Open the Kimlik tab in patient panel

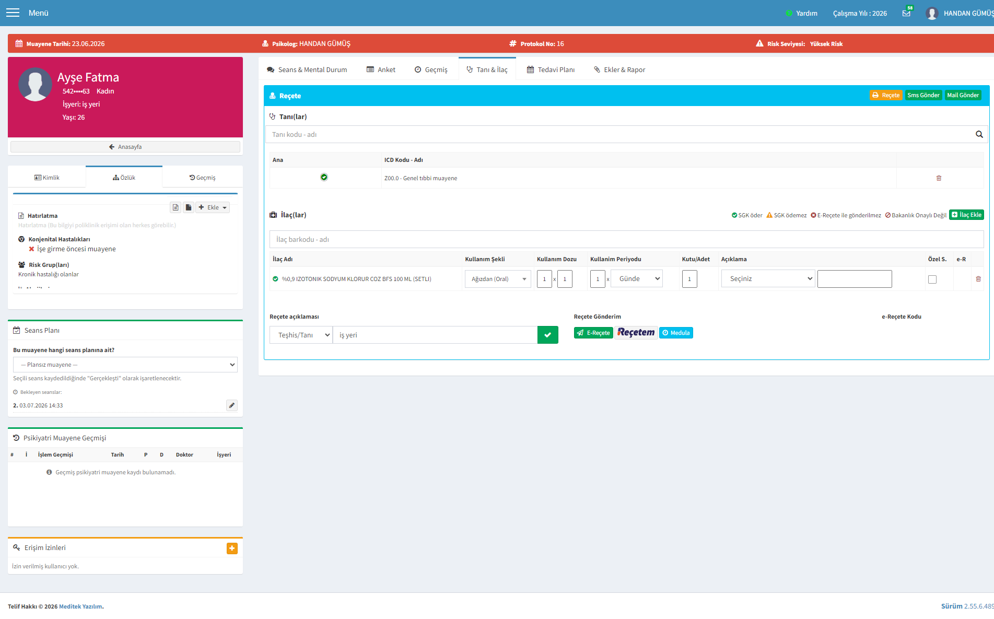tap(47, 178)
